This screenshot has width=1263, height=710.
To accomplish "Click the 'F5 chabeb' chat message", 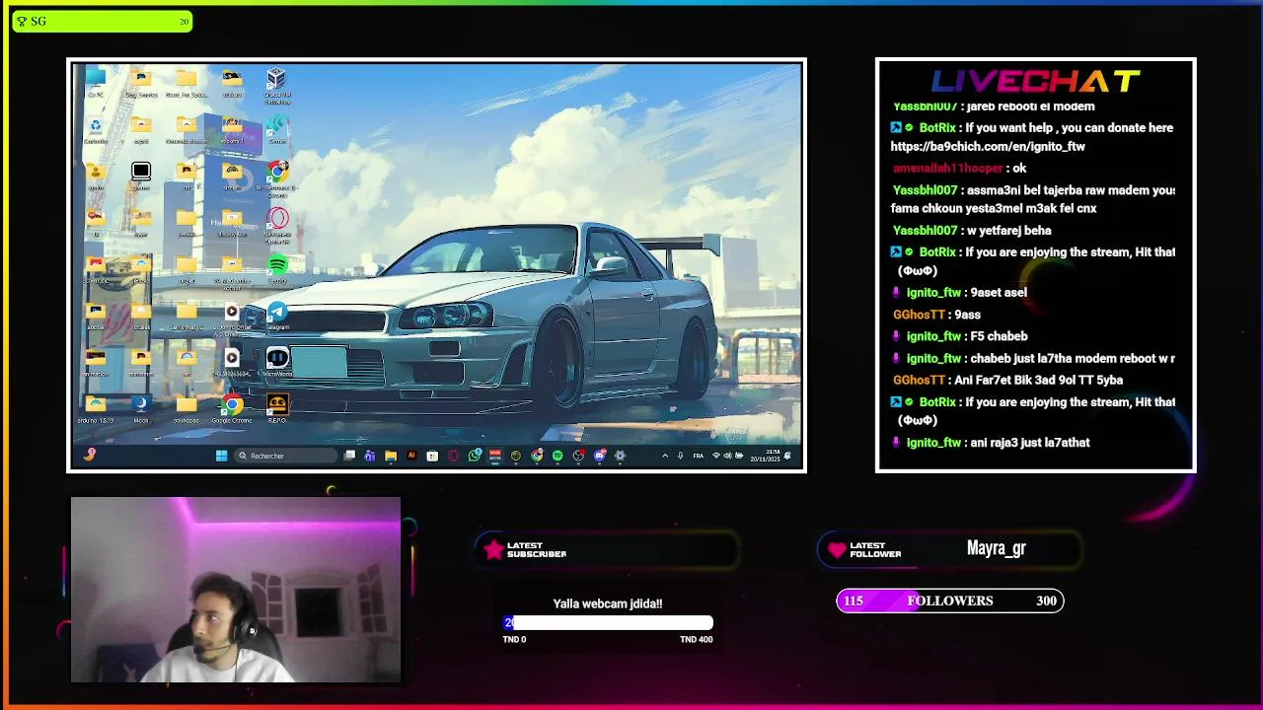I will [999, 335].
